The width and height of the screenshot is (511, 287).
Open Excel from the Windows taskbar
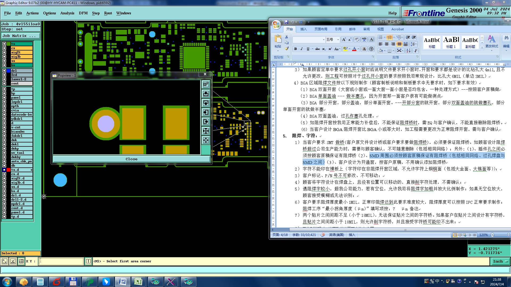(x=138, y=281)
